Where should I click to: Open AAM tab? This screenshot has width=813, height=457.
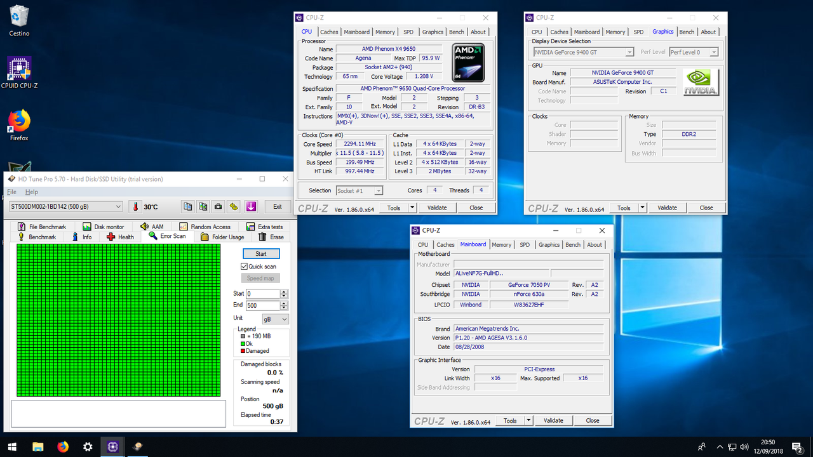(152, 227)
